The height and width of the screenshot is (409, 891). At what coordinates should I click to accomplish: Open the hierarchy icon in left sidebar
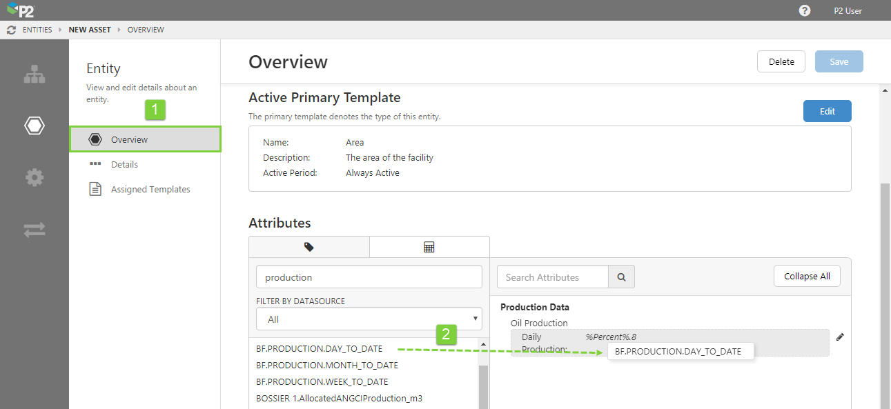tap(35, 74)
